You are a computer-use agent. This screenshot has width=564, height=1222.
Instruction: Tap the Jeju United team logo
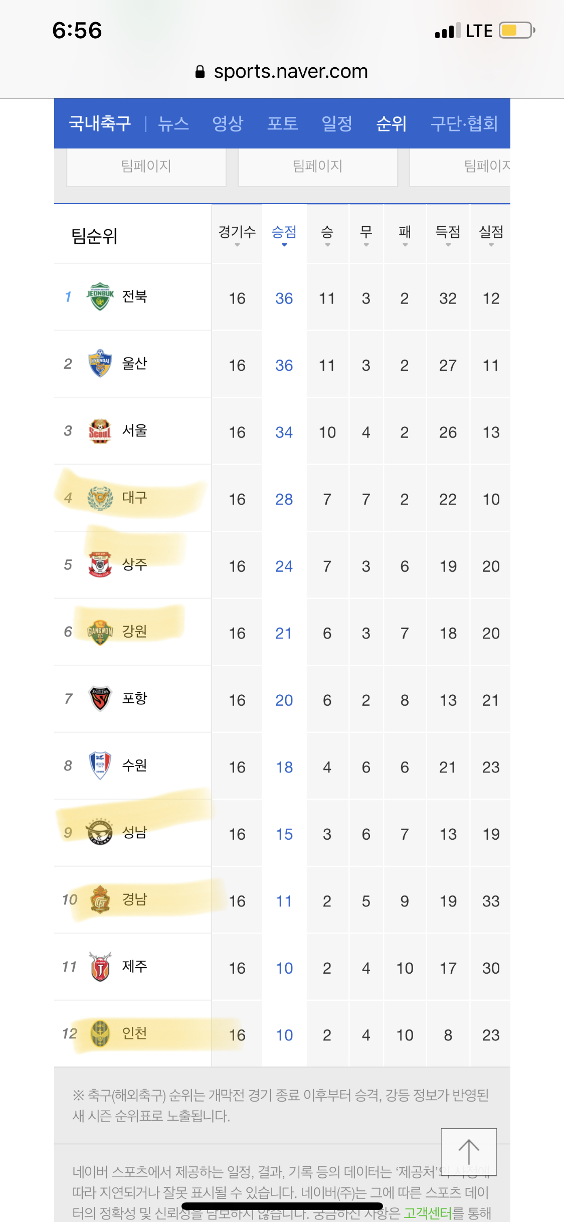click(x=100, y=966)
